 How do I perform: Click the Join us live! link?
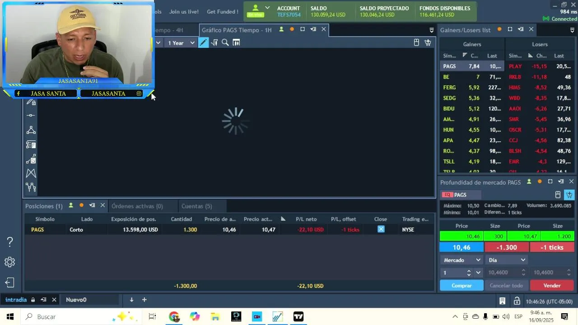coord(184,12)
